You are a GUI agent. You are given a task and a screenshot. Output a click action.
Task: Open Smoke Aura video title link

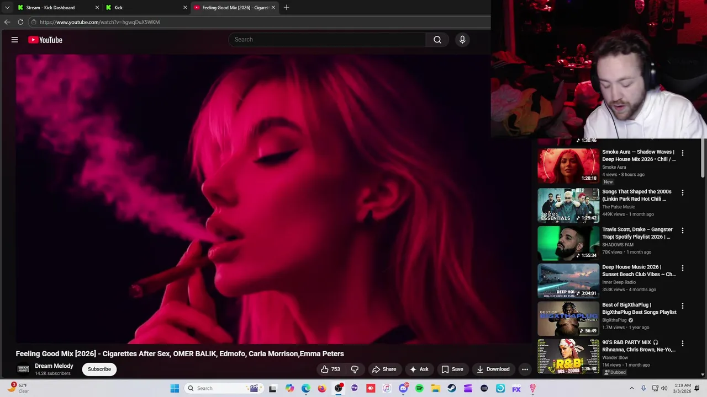(639, 155)
